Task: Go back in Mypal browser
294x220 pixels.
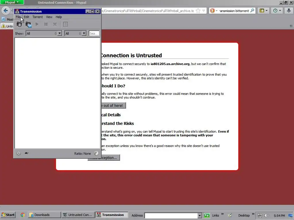Action: coord(6,11)
